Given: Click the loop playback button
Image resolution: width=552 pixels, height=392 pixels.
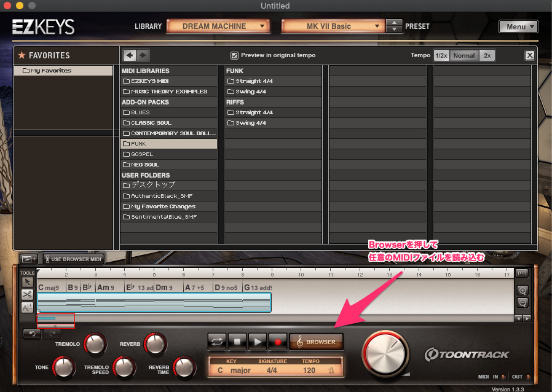Looking at the screenshot, I should [217, 342].
